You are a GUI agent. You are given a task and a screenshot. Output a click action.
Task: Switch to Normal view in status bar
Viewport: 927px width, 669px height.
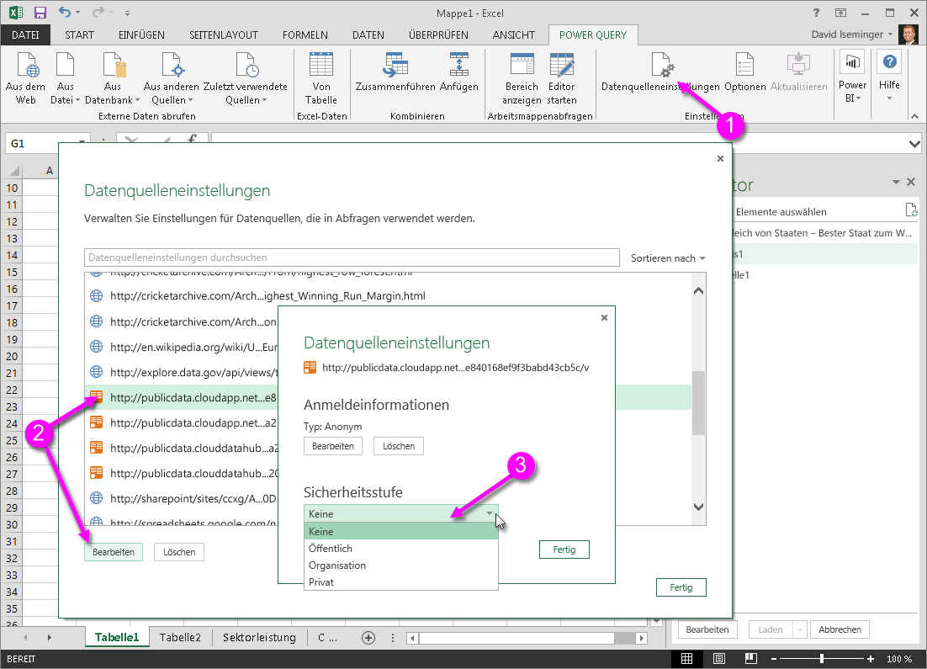[x=687, y=658]
